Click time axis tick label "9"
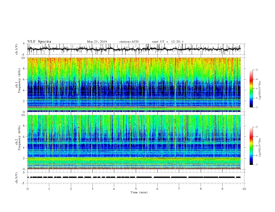 222,189
